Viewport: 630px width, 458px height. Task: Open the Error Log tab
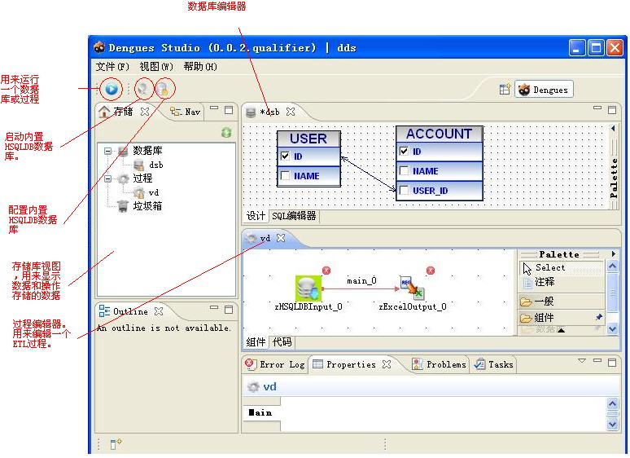pyautogui.click(x=275, y=364)
